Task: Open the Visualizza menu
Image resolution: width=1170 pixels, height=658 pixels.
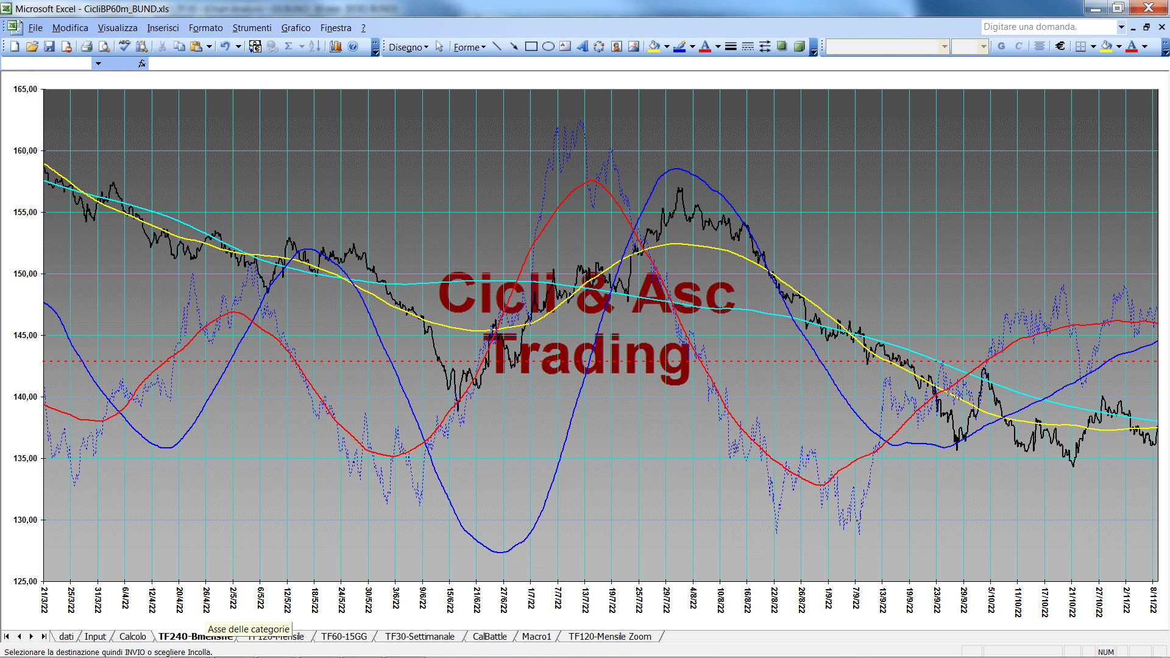Action: click(118, 28)
